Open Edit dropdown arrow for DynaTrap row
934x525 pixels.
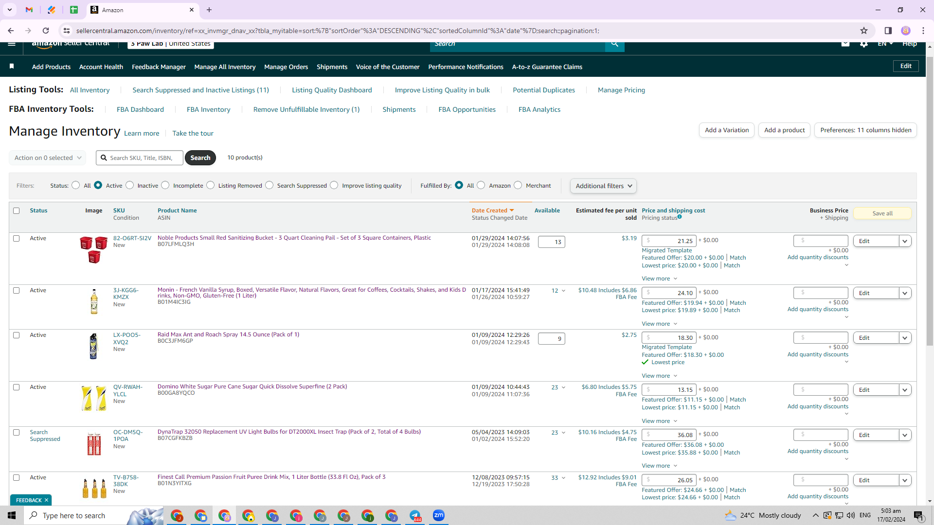[905, 435]
